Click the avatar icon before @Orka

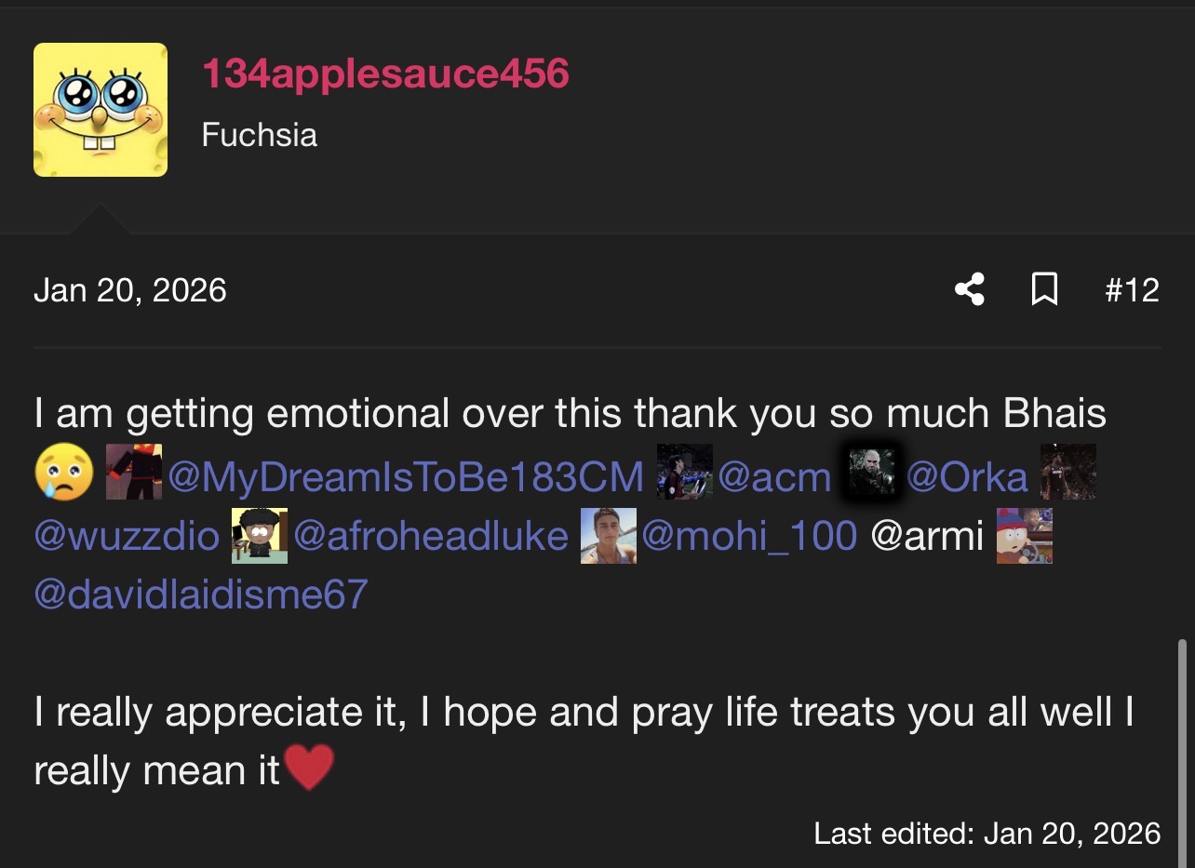[x=873, y=472]
